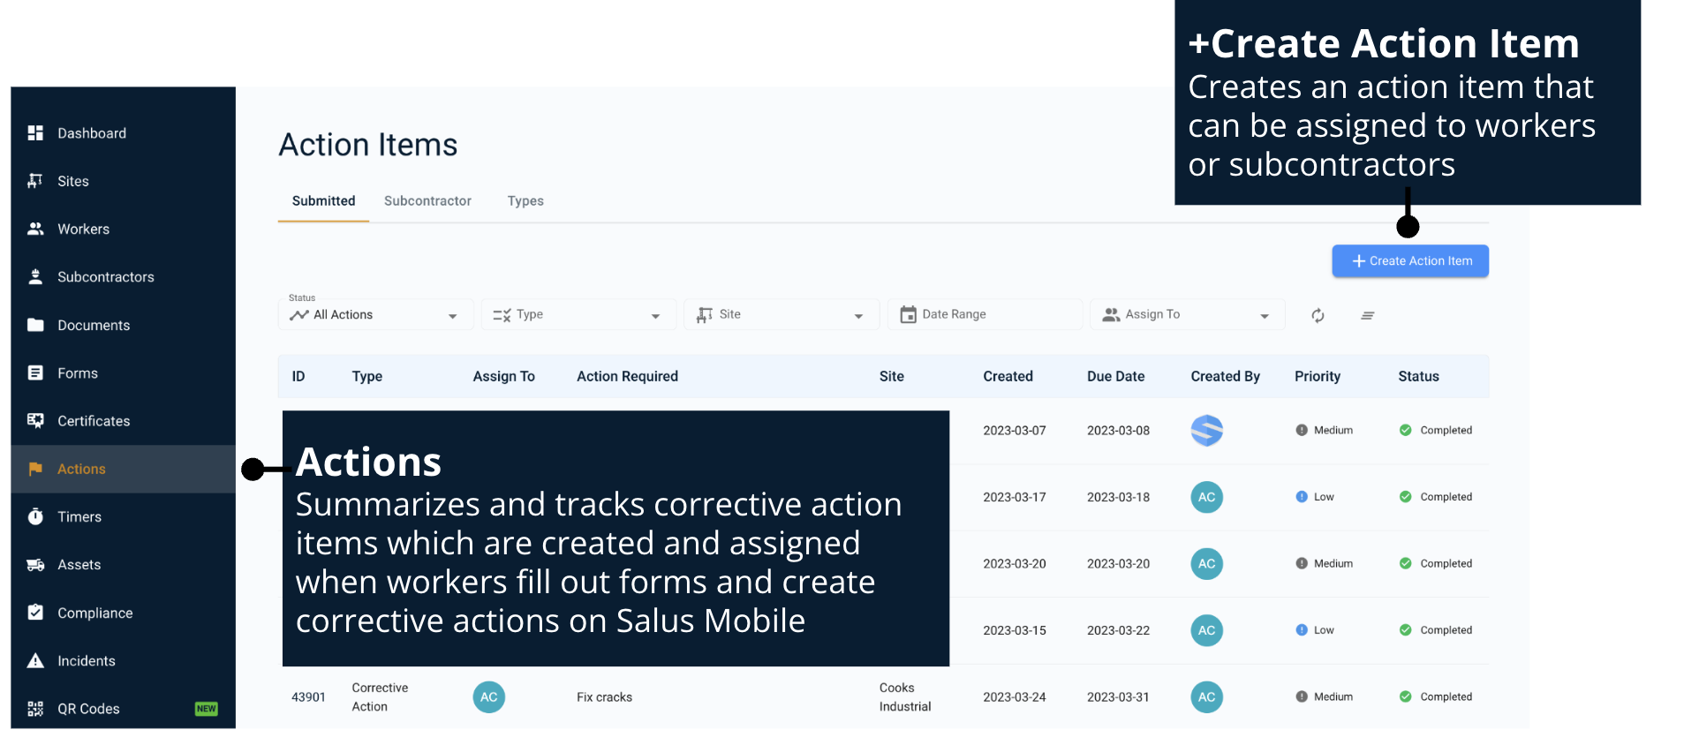Open Sites from the sidebar icon
Viewport: 1699px width, 745px height.
tap(35, 181)
